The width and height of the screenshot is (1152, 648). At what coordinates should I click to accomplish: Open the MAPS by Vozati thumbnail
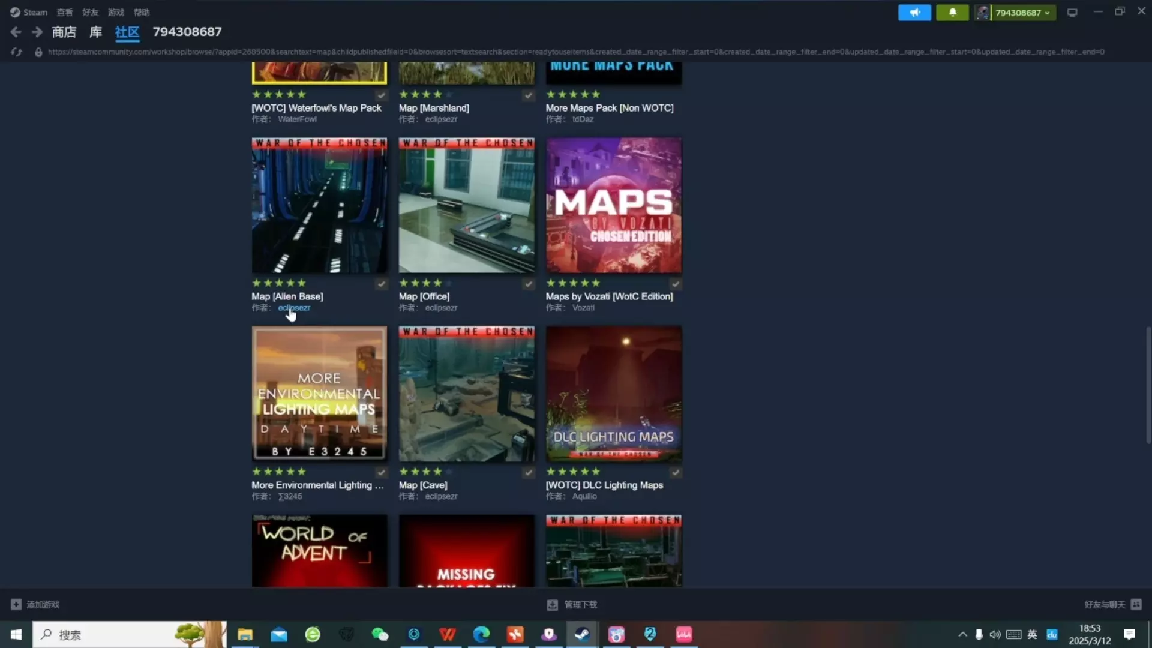pyautogui.click(x=614, y=205)
